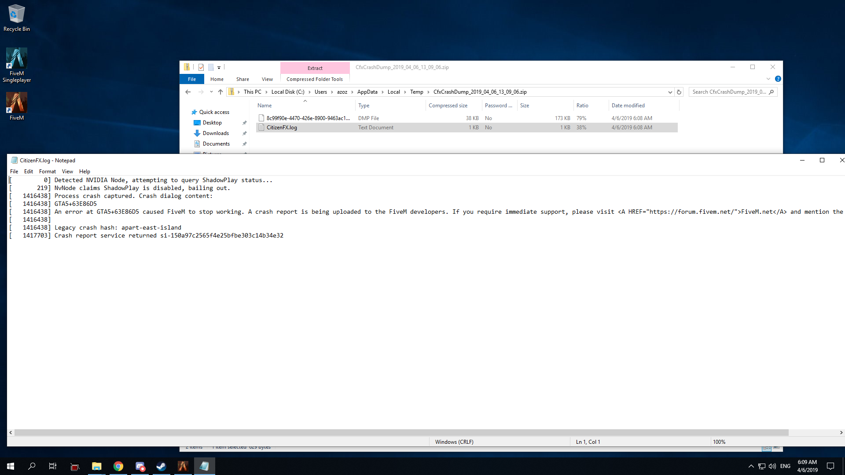Navigate to Temp in the breadcrumb
The width and height of the screenshot is (845, 475).
point(416,92)
